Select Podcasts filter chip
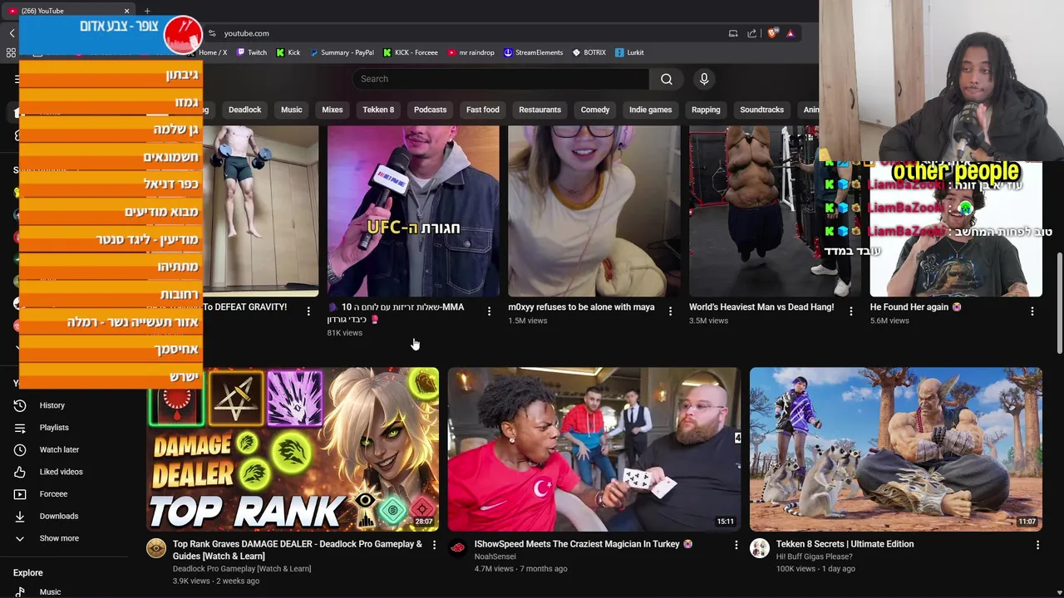Viewport: 1064px width, 598px height. click(430, 110)
